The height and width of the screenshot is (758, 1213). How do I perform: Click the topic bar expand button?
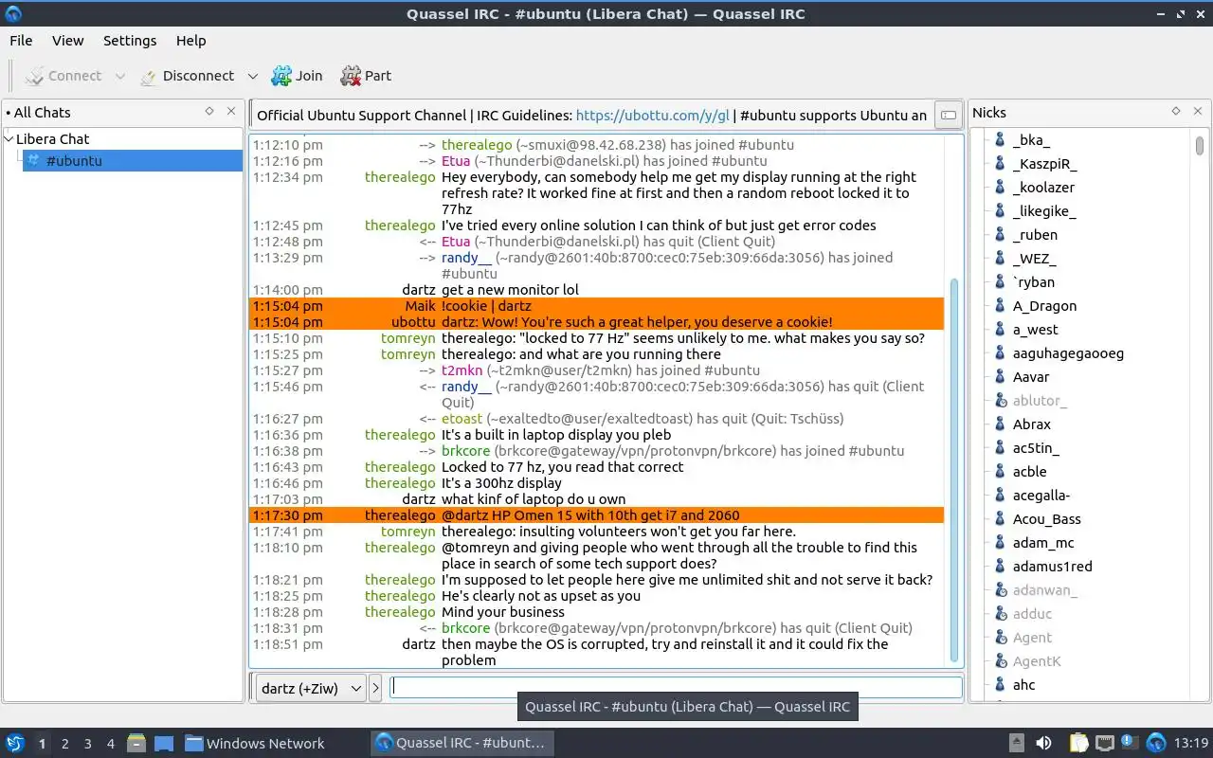tap(947, 116)
